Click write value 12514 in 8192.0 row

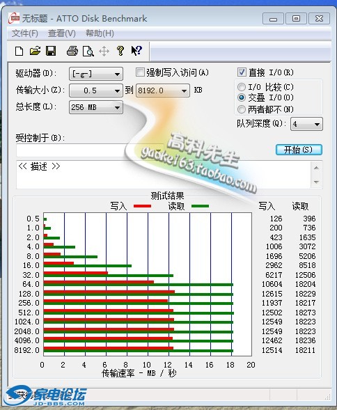point(272,350)
